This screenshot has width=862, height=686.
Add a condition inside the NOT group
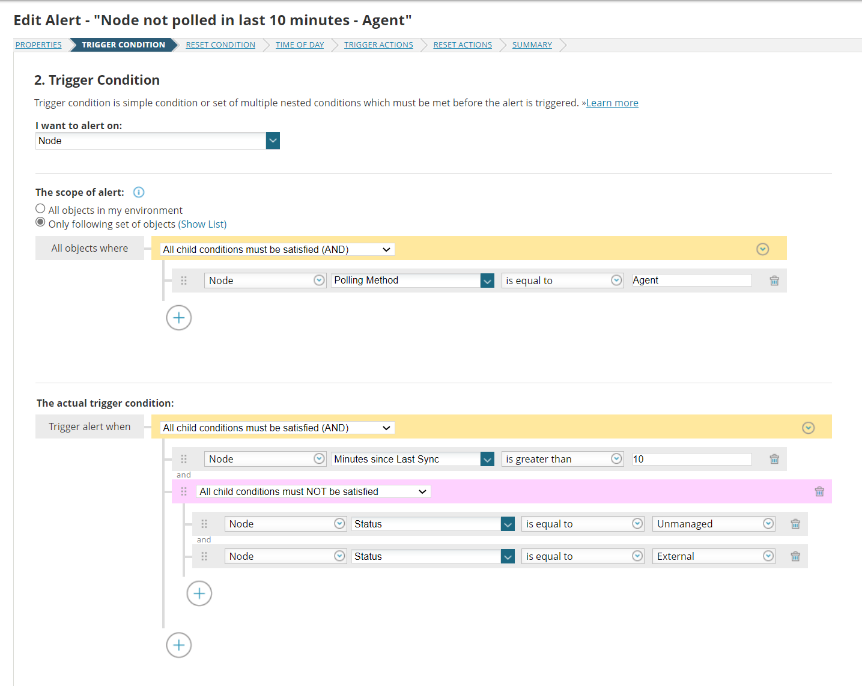(x=199, y=593)
